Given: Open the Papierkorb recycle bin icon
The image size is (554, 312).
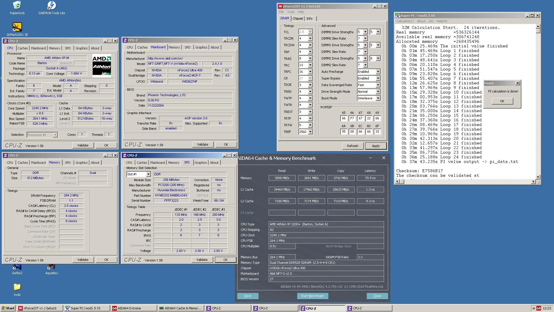Looking at the screenshot, I should coord(17,8).
